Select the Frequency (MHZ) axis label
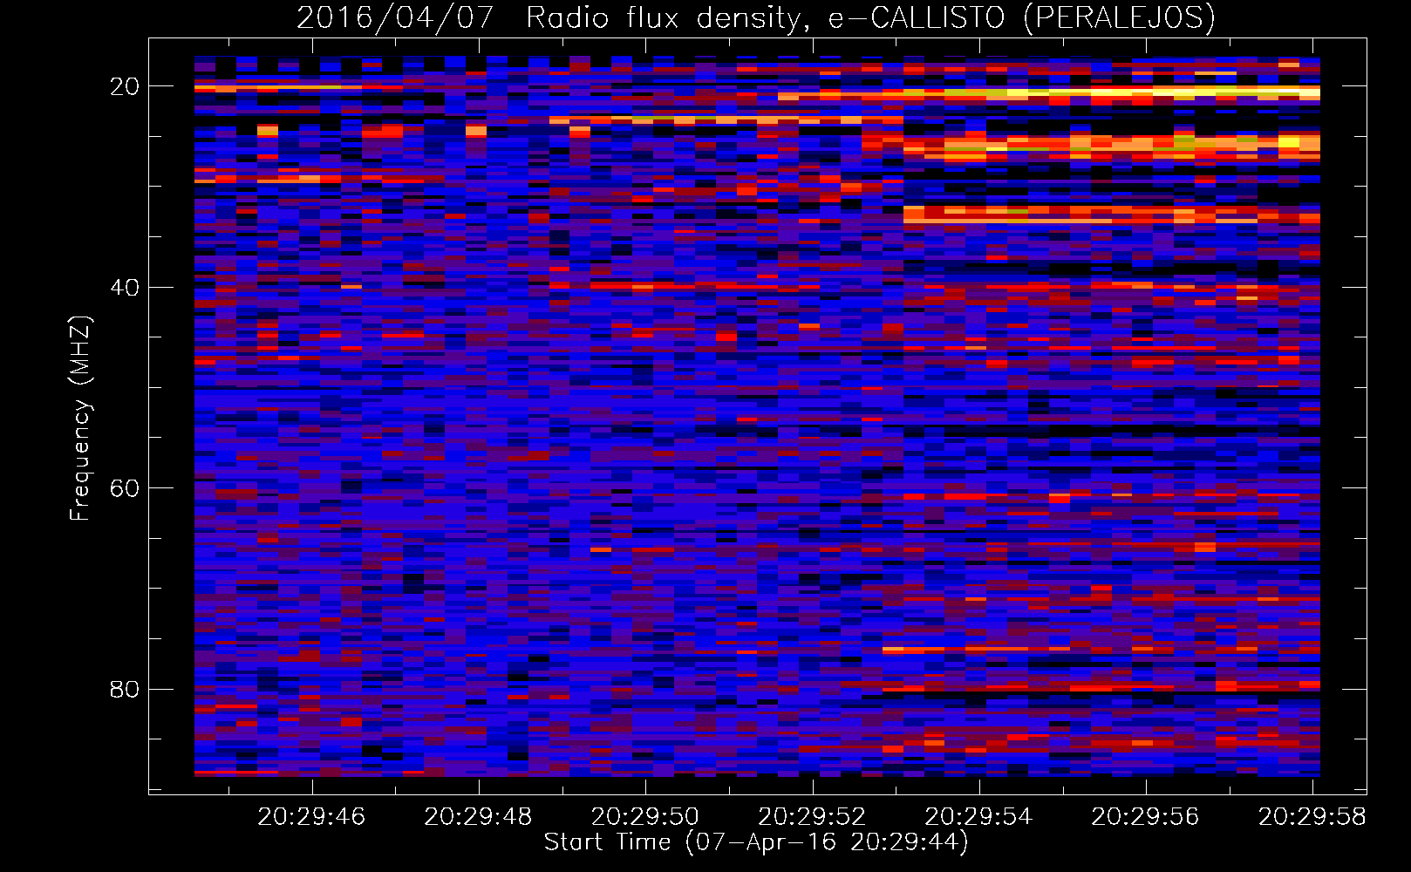 pyautogui.click(x=80, y=419)
